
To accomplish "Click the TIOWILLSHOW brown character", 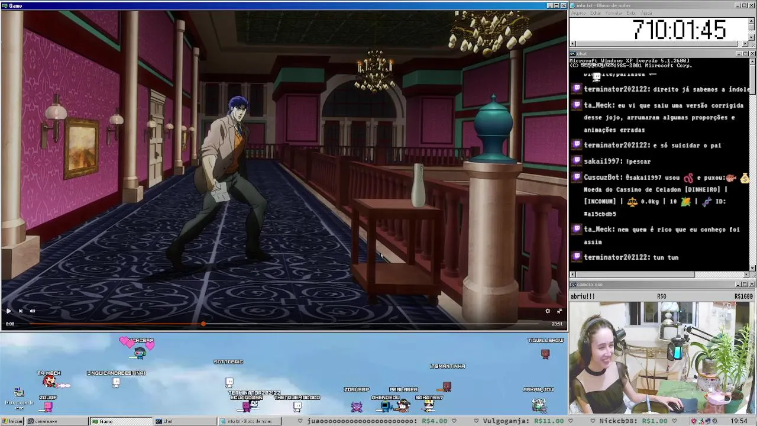I will [545, 353].
